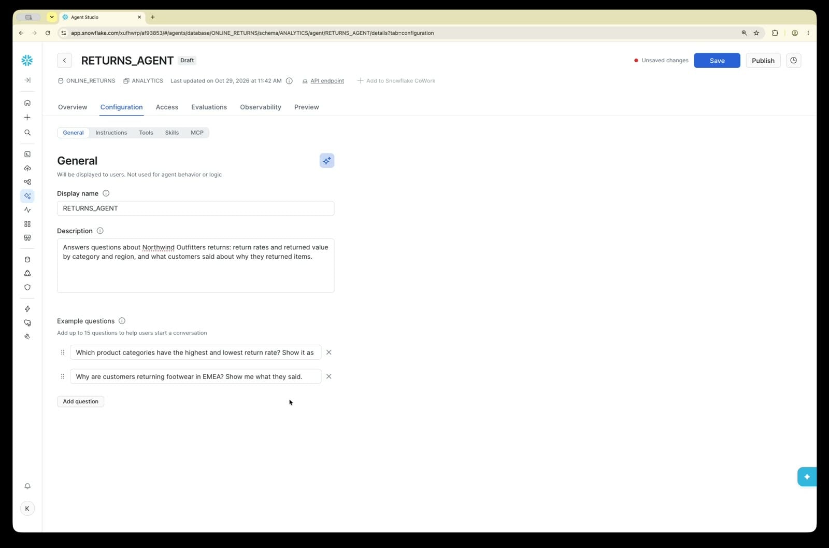Viewport: 829px width, 548px height.
Task: Go back using the chevron next to RETURNS_AGENT
Action: [x=64, y=61]
